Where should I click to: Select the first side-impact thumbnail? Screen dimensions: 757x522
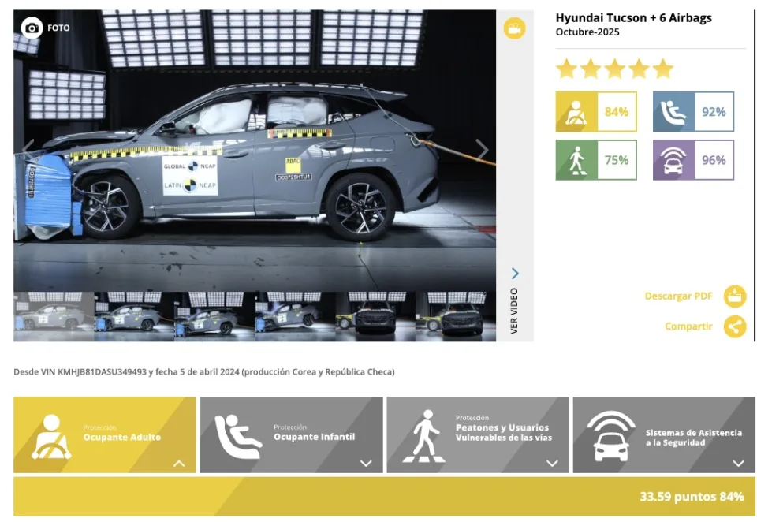[54, 316]
